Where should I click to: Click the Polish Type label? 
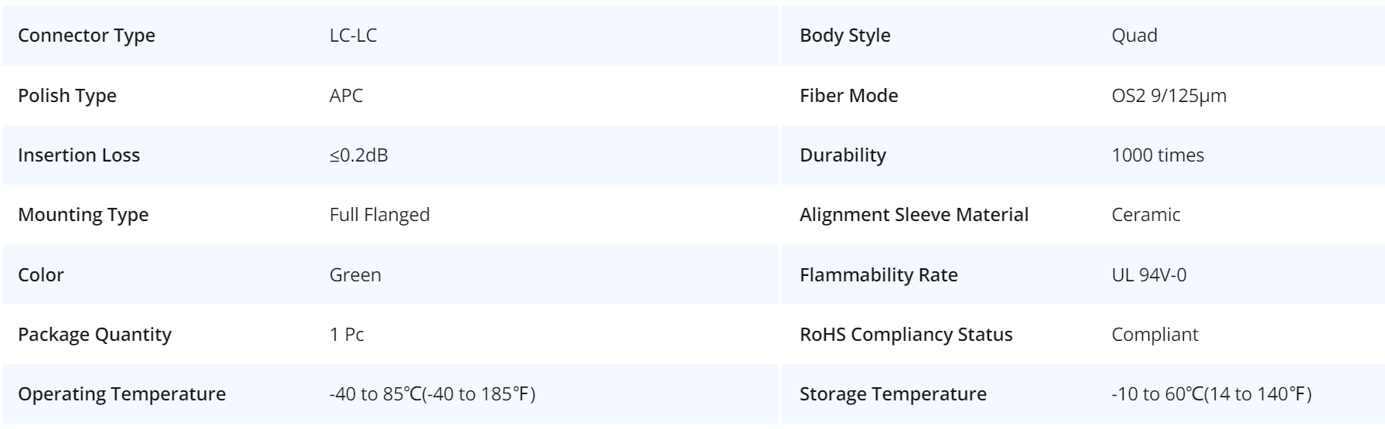67,96
